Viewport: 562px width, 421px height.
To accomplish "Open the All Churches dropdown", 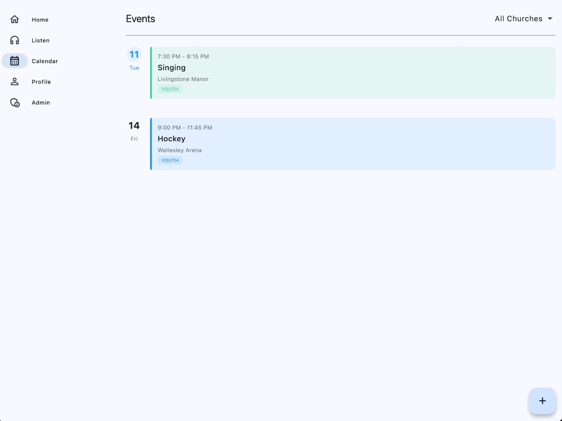I will click(523, 19).
